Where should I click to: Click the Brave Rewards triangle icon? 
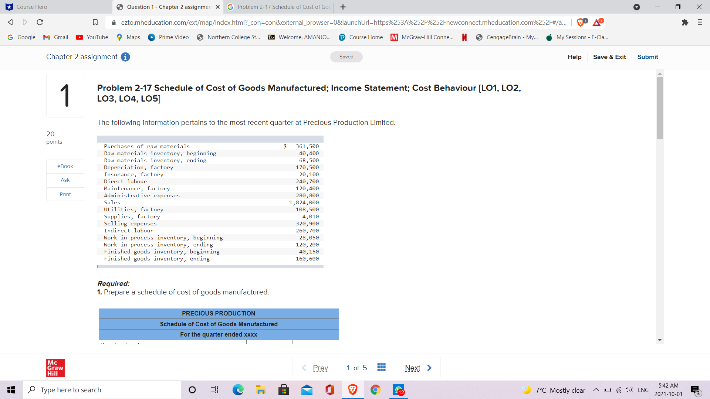pos(597,23)
